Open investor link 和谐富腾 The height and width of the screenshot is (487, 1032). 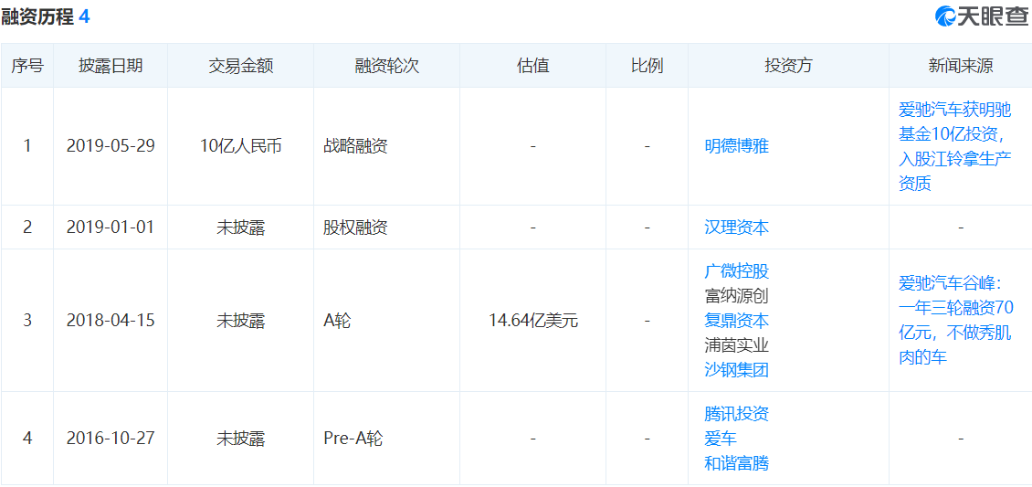(x=736, y=463)
